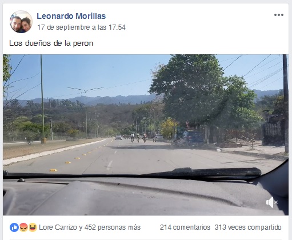View list of people who reacted: Lore Carrizo

pyautogui.click(x=90, y=227)
